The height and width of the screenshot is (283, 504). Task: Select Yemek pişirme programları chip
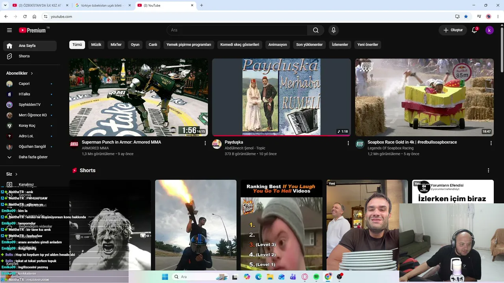[x=189, y=45]
